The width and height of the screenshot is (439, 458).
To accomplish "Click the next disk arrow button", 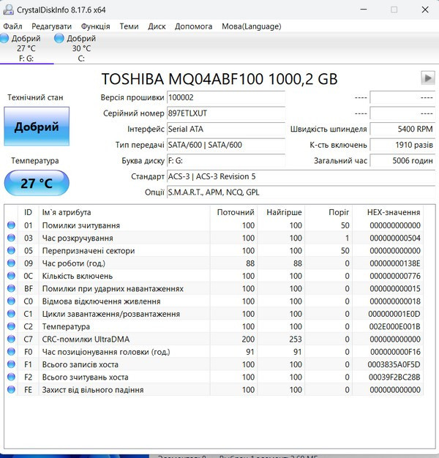I will pyautogui.click(x=427, y=78).
